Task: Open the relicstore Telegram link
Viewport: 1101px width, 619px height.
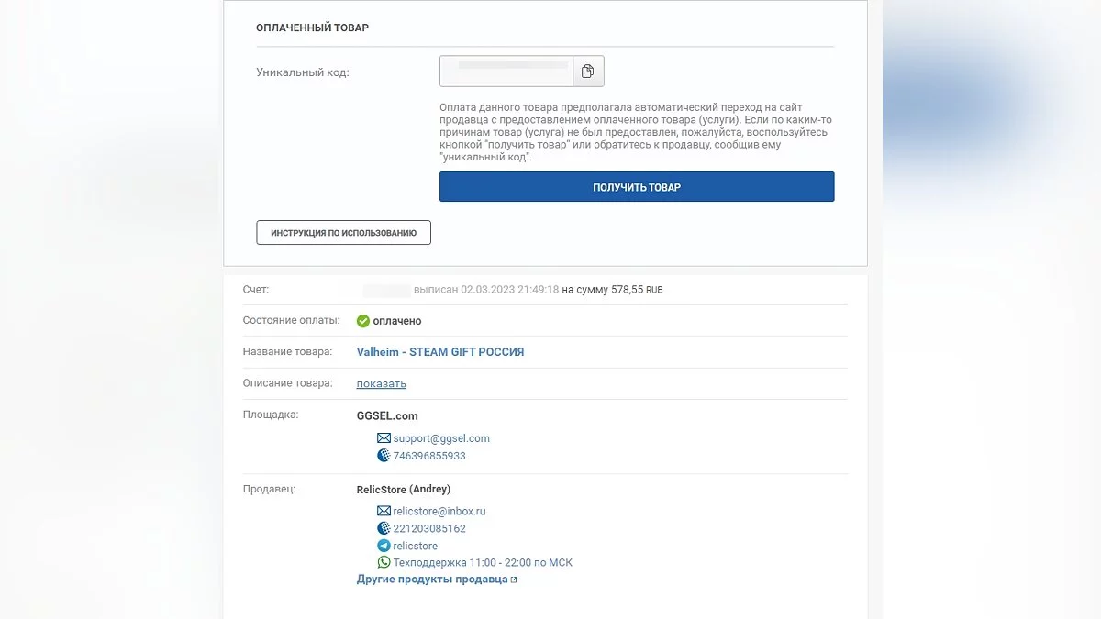Action: (x=416, y=546)
